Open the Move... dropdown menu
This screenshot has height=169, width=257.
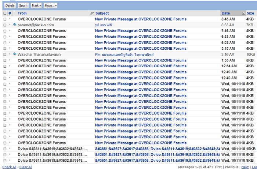[50, 5]
